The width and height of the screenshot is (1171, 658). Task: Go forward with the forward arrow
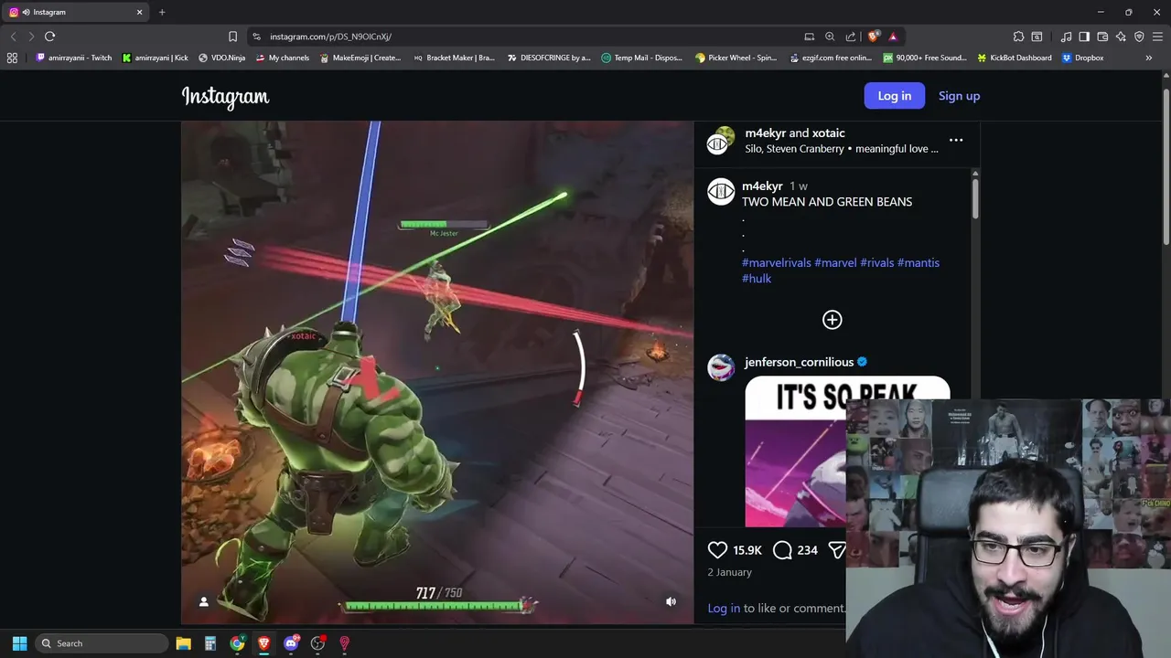tap(31, 37)
